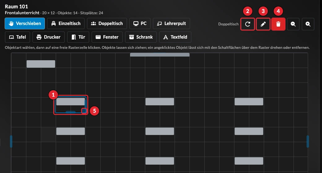
Task: Select the Textfeld object type
Action: (175, 37)
